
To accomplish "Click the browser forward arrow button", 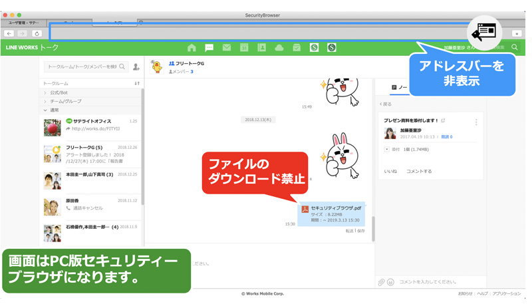I will [23, 33].
